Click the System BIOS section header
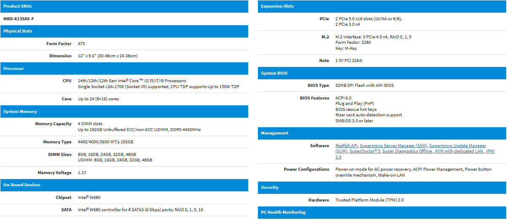 click(x=382, y=73)
